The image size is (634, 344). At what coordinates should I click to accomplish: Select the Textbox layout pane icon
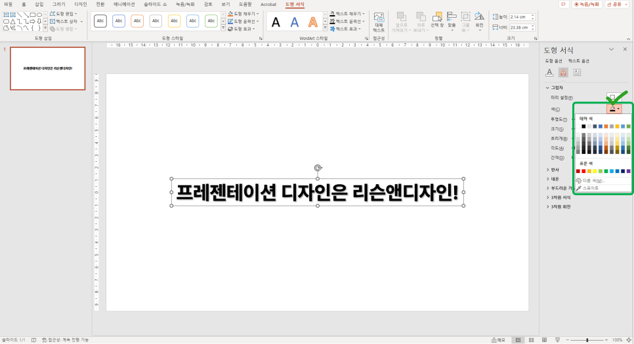pyautogui.click(x=577, y=72)
